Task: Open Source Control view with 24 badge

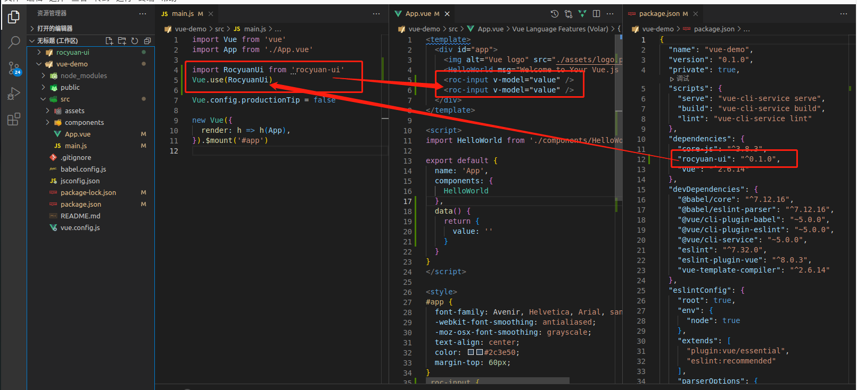Action: click(14, 68)
